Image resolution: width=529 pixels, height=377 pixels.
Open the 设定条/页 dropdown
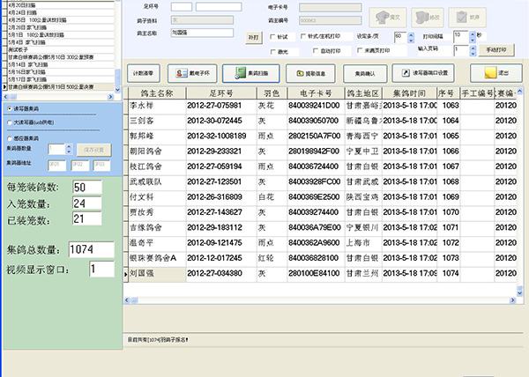(x=409, y=37)
